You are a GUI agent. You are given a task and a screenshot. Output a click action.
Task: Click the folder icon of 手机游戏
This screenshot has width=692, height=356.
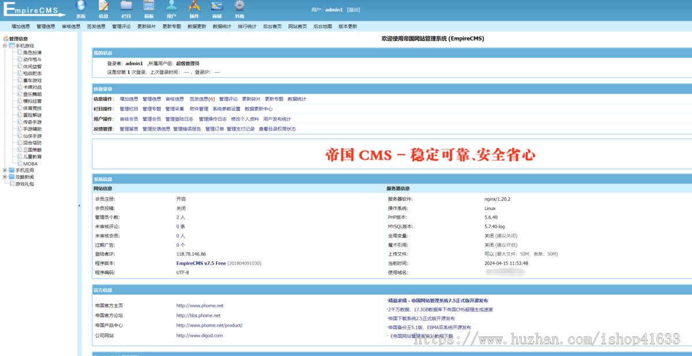click(x=12, y=46)
